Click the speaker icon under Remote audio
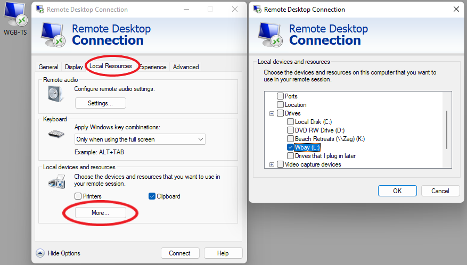This screenshot has height=265, width=467. tap(56, 94)
